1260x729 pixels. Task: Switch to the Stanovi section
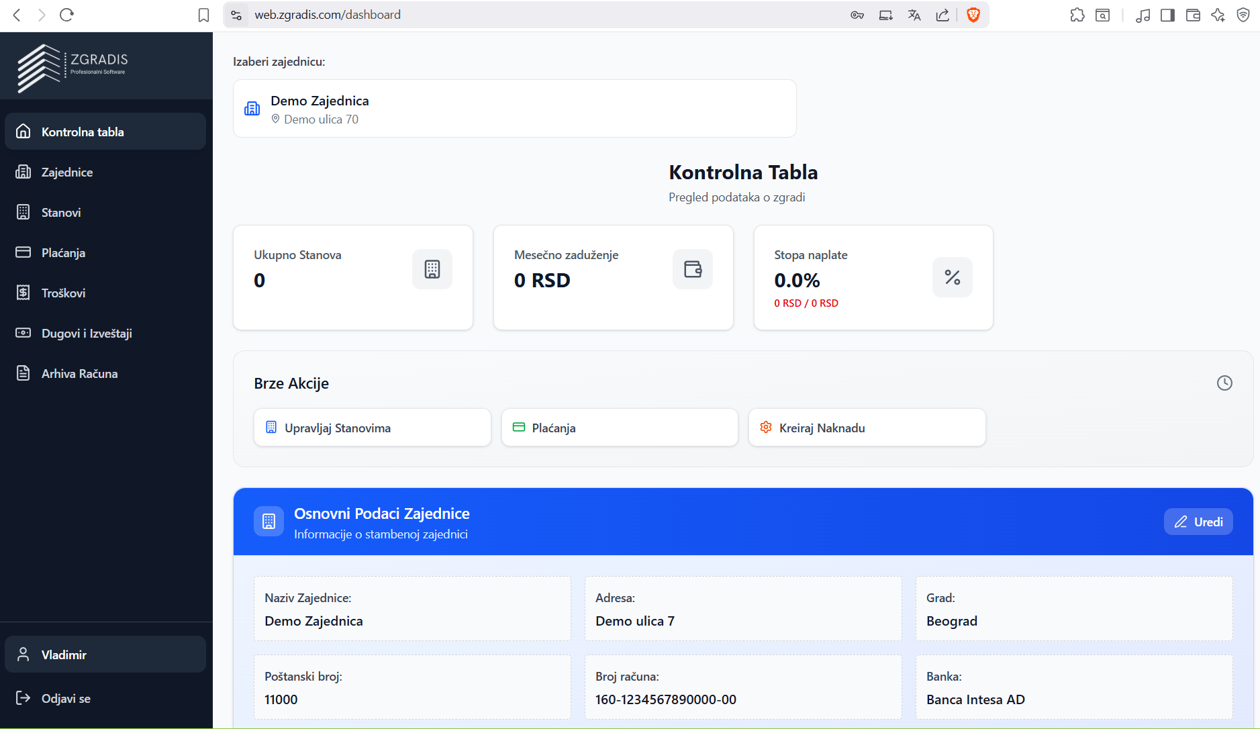61,212
